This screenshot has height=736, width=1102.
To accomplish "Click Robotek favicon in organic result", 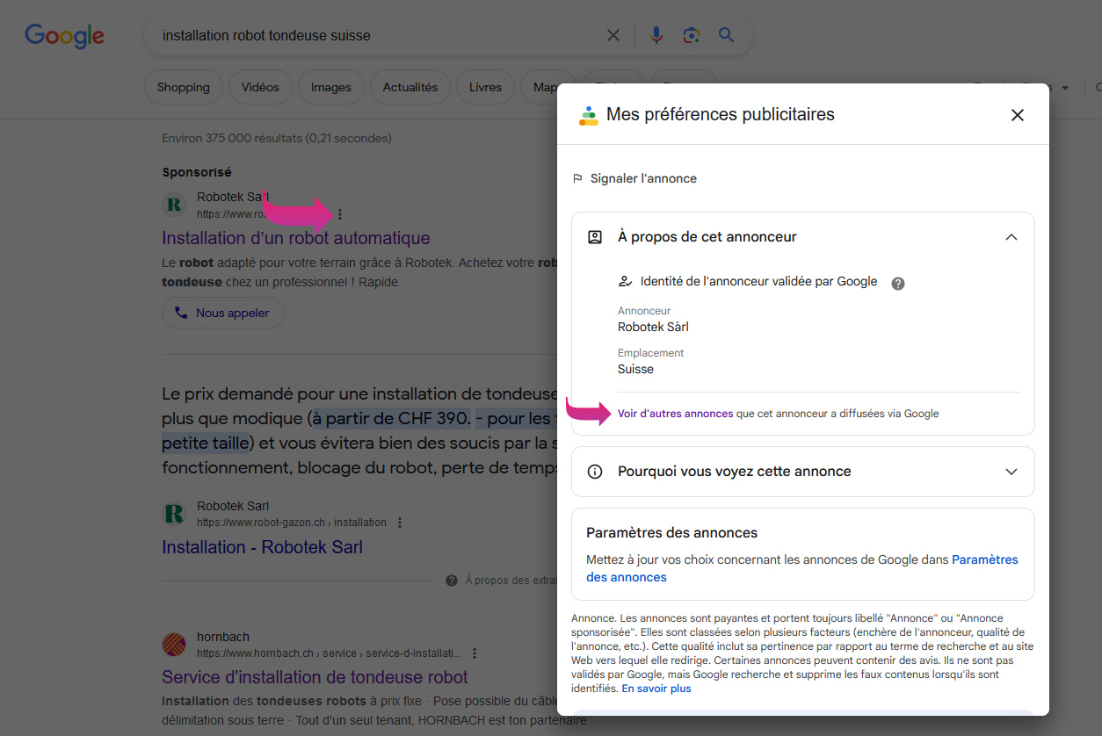I will click(174, 514).
